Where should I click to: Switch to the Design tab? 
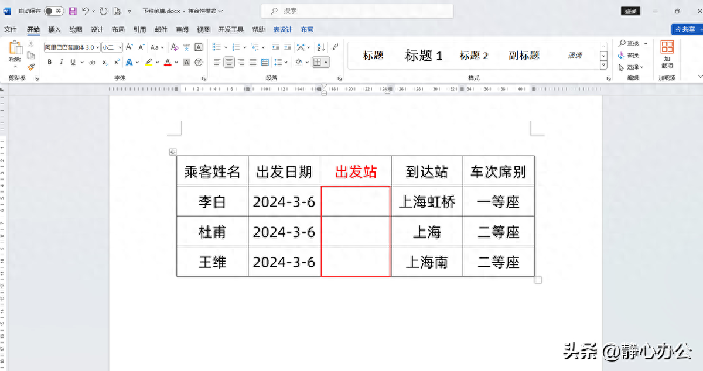[97, 29]
